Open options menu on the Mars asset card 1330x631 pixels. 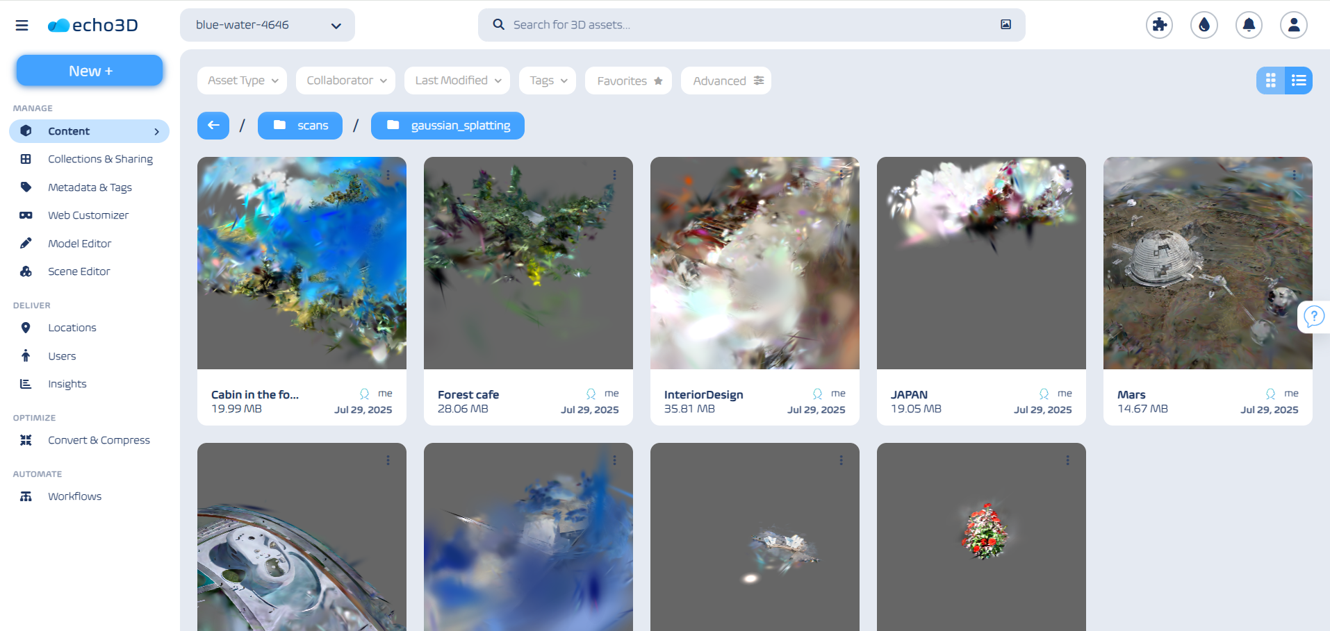click(1293, 175)
